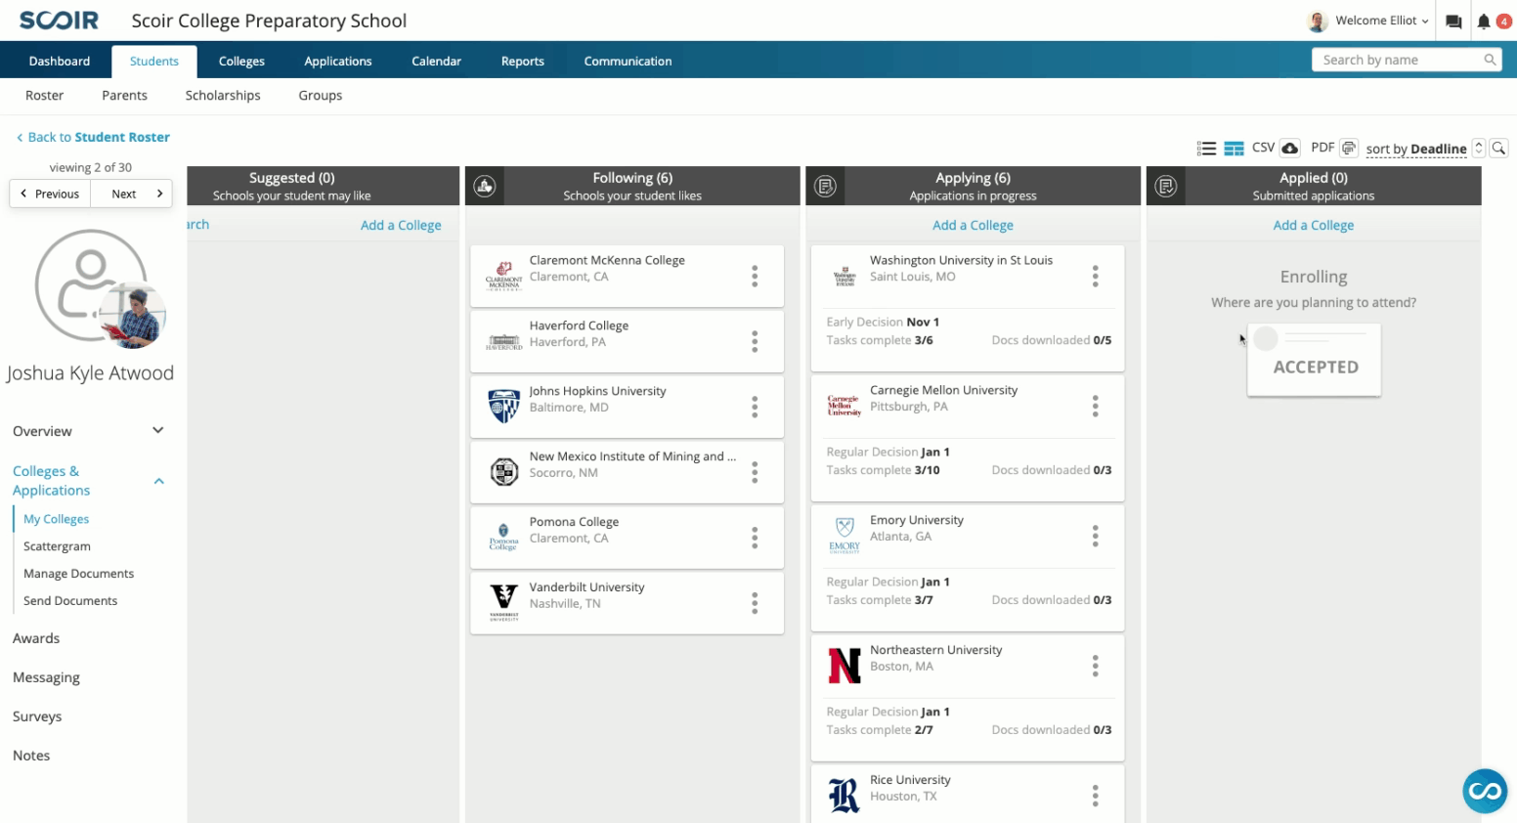Screen dimensions: 1517x823
Task: Open Notes in sidebar
Action: (x=31, y=756)
